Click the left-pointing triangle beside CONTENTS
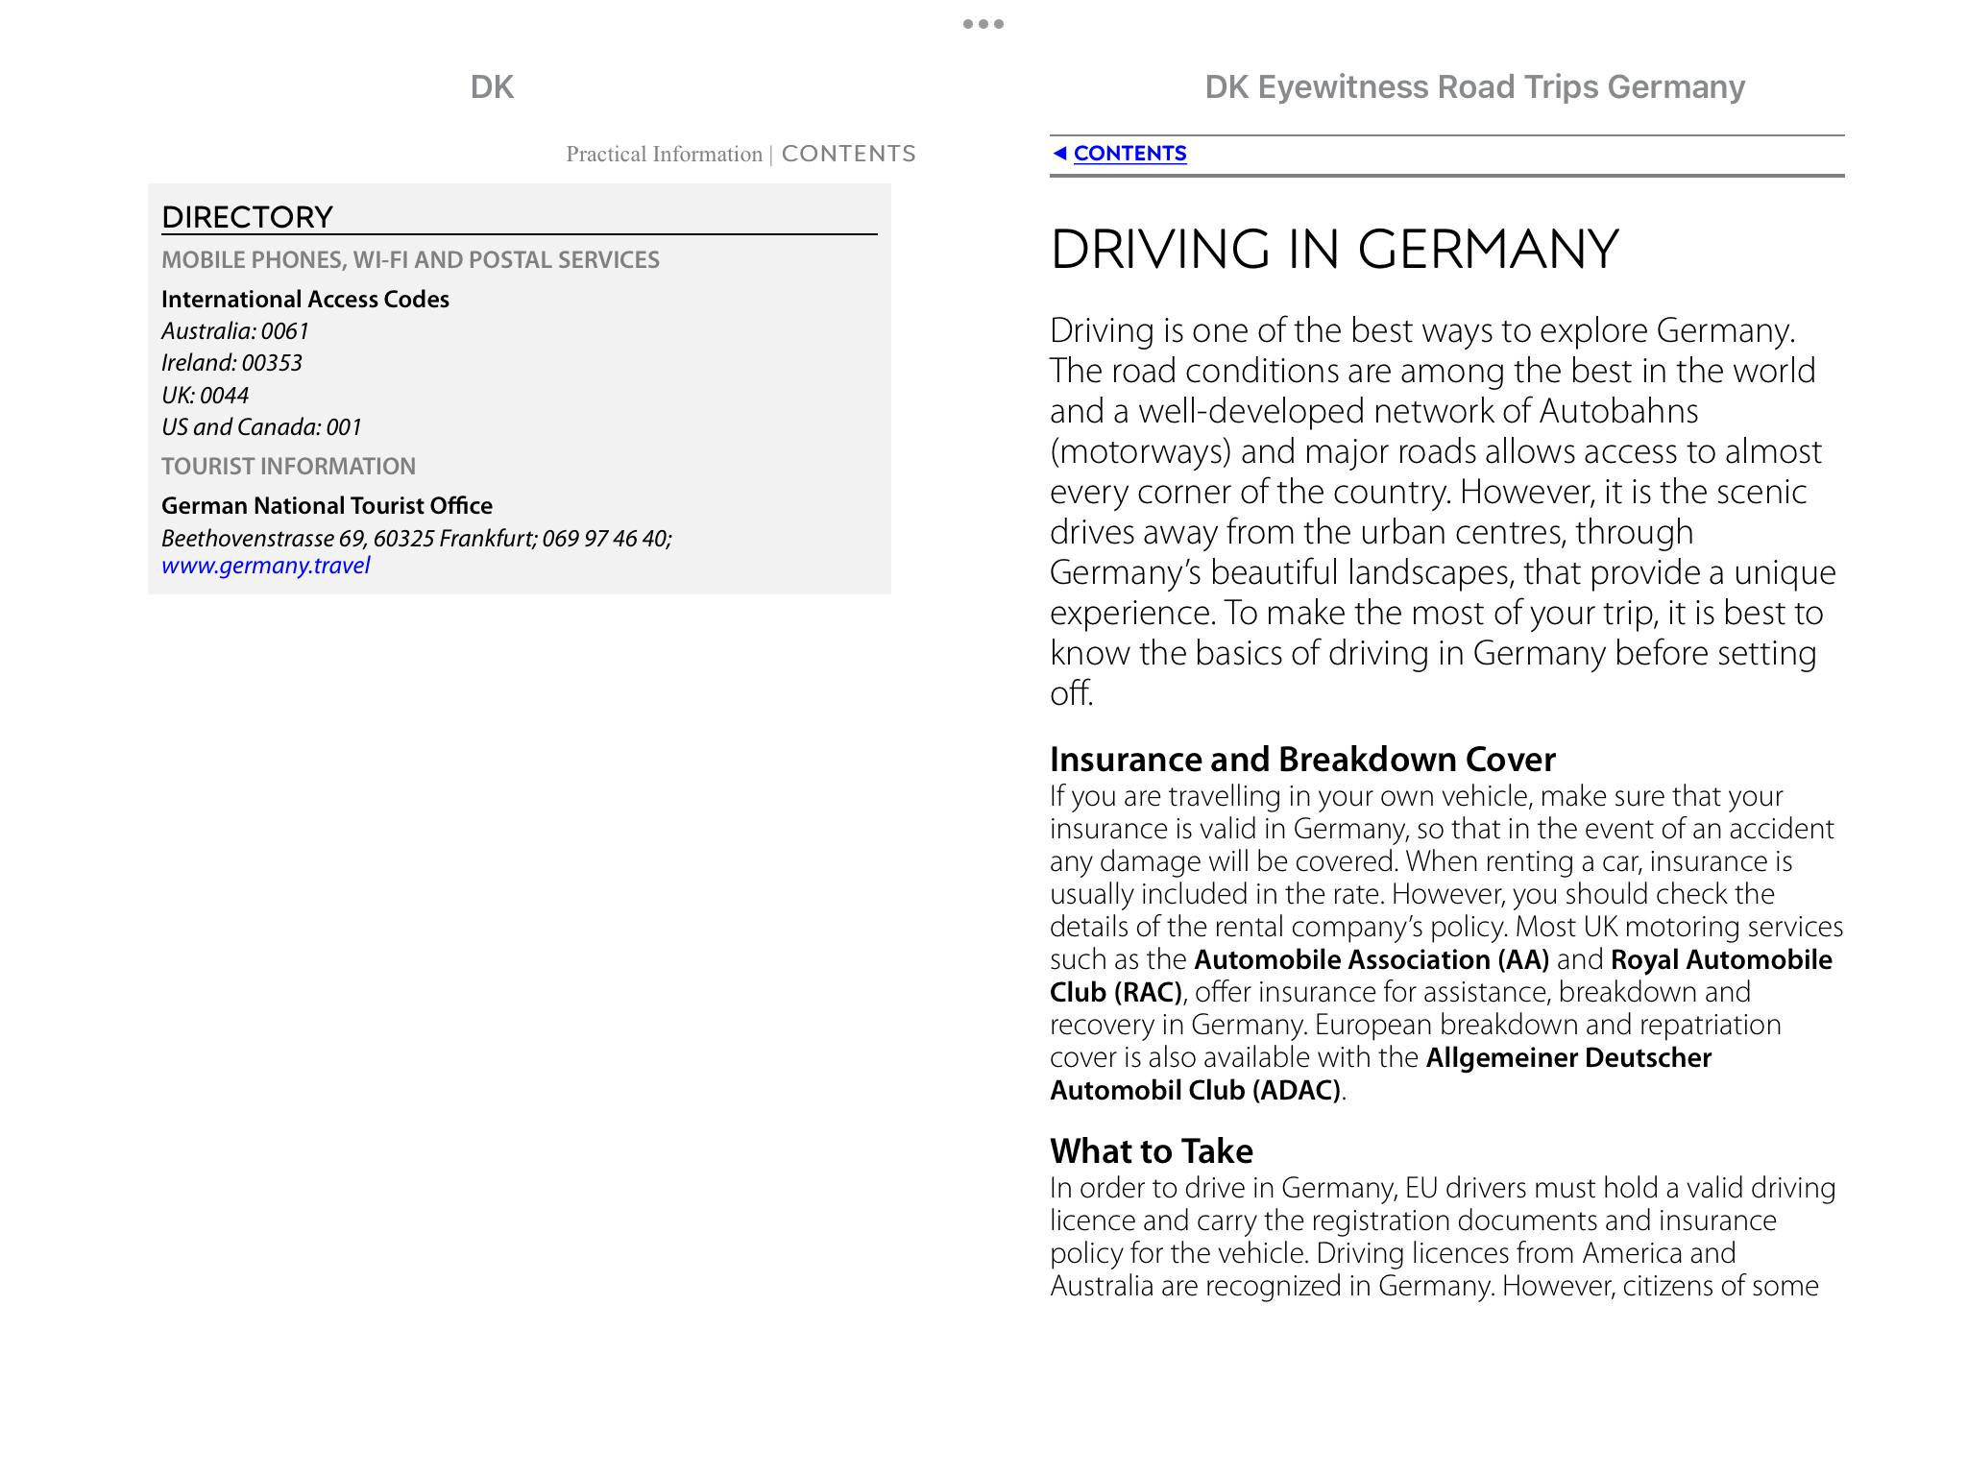The height and width of the screenshot is (1475, 1967). coord(1059,154)
